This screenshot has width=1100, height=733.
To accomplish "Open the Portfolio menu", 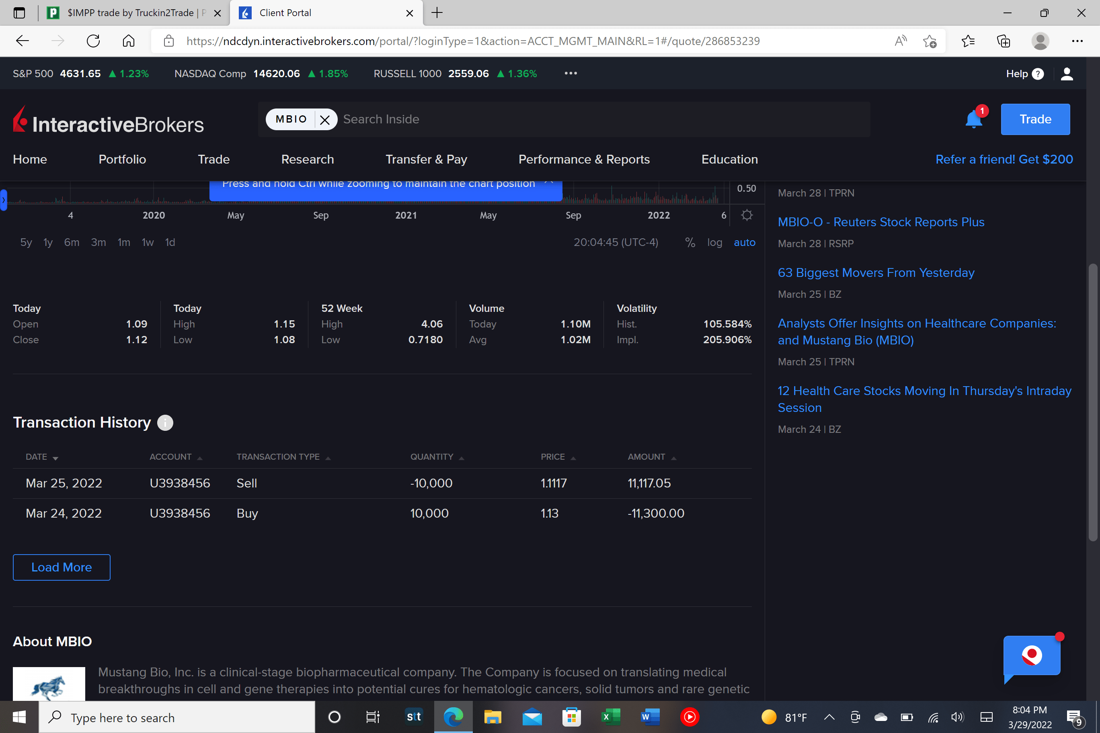I will [x=122, y=160].
